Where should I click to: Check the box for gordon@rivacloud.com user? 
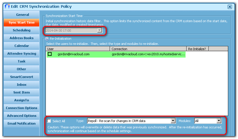click(x=50, y=54)
